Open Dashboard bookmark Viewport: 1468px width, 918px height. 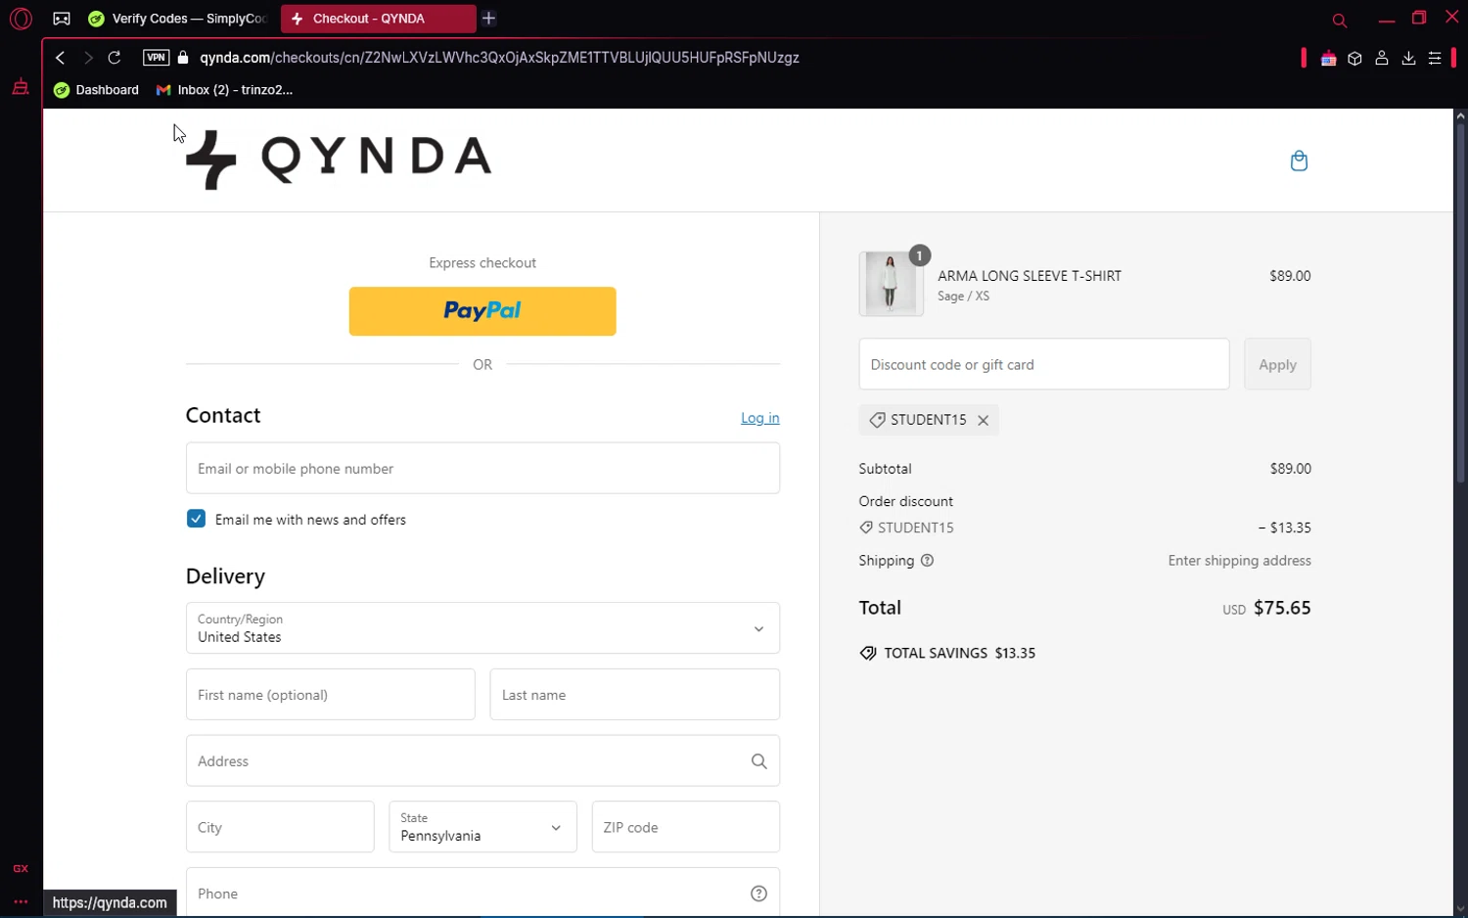pos(97,90)
